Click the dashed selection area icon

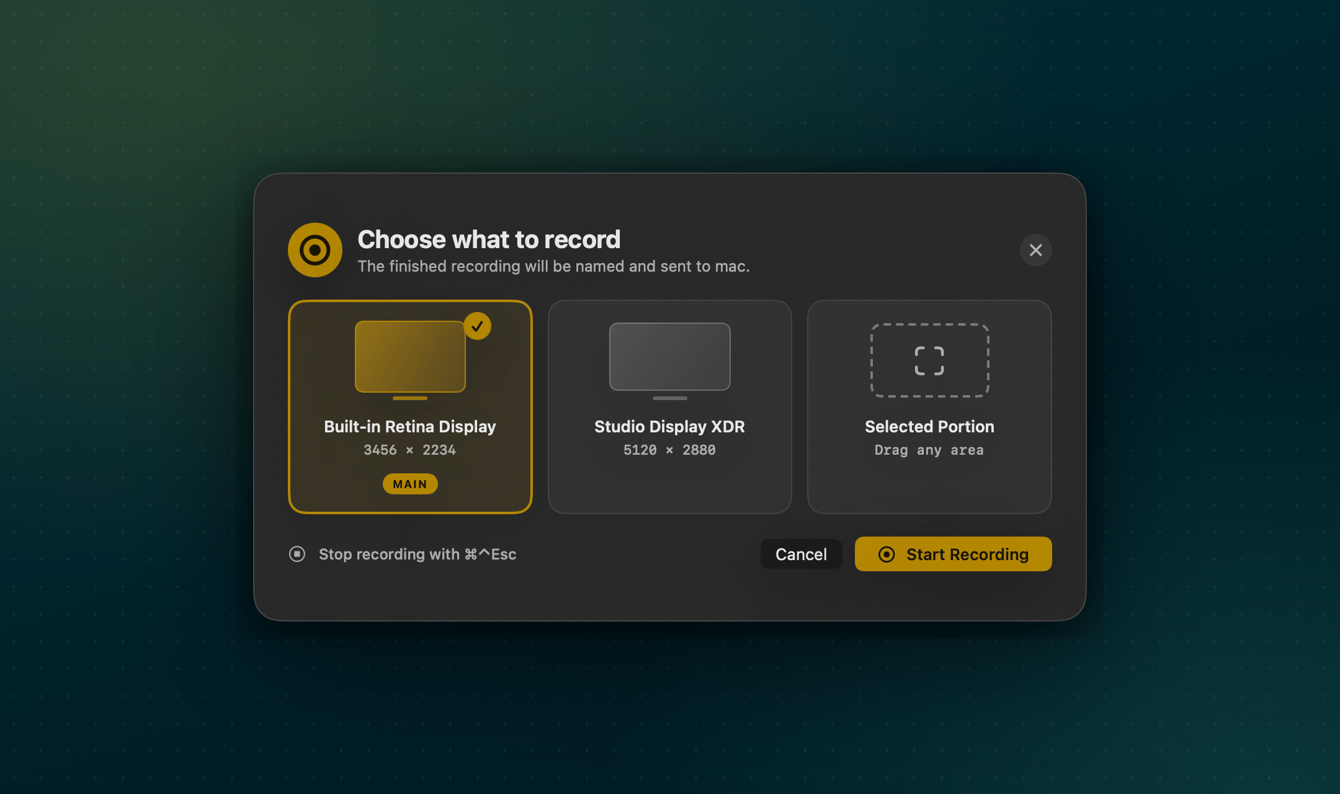click(x=929, y=360)
